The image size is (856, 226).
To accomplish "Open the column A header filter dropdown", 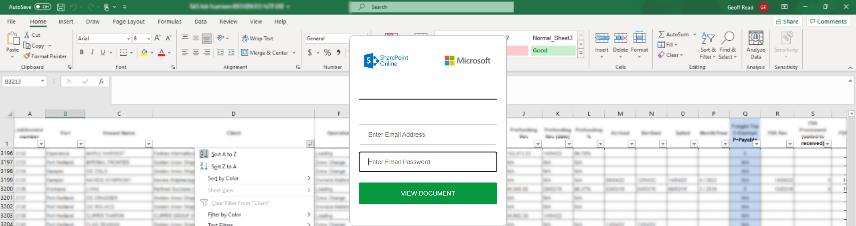I will 41,144.
